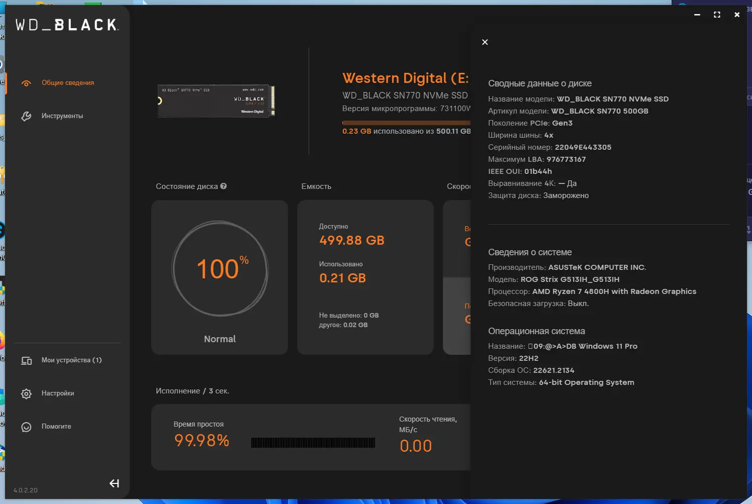Collapse the sidebar using the arrow
This screenshot has width=752, height=504.
[x=114, y=483]
